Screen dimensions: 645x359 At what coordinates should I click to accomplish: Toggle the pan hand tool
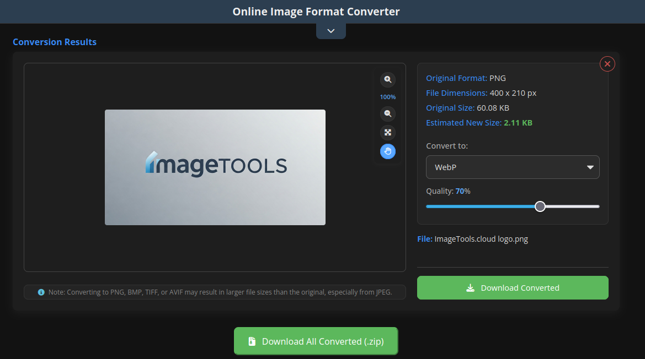[x=387, y=151]
